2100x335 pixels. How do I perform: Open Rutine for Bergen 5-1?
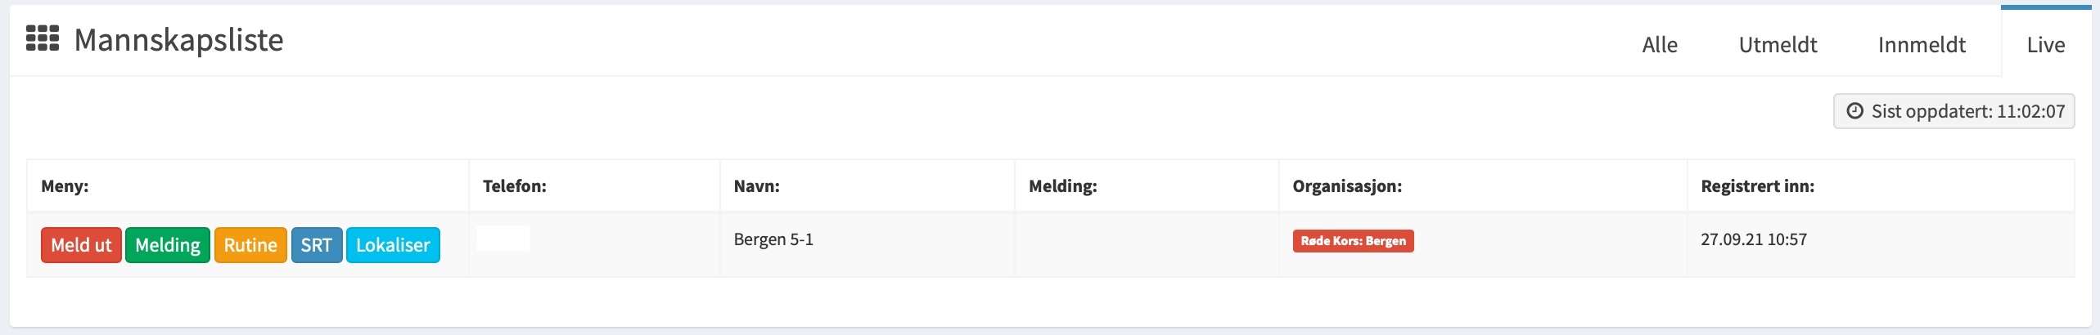pyautogui.click(x=250, y=245)
